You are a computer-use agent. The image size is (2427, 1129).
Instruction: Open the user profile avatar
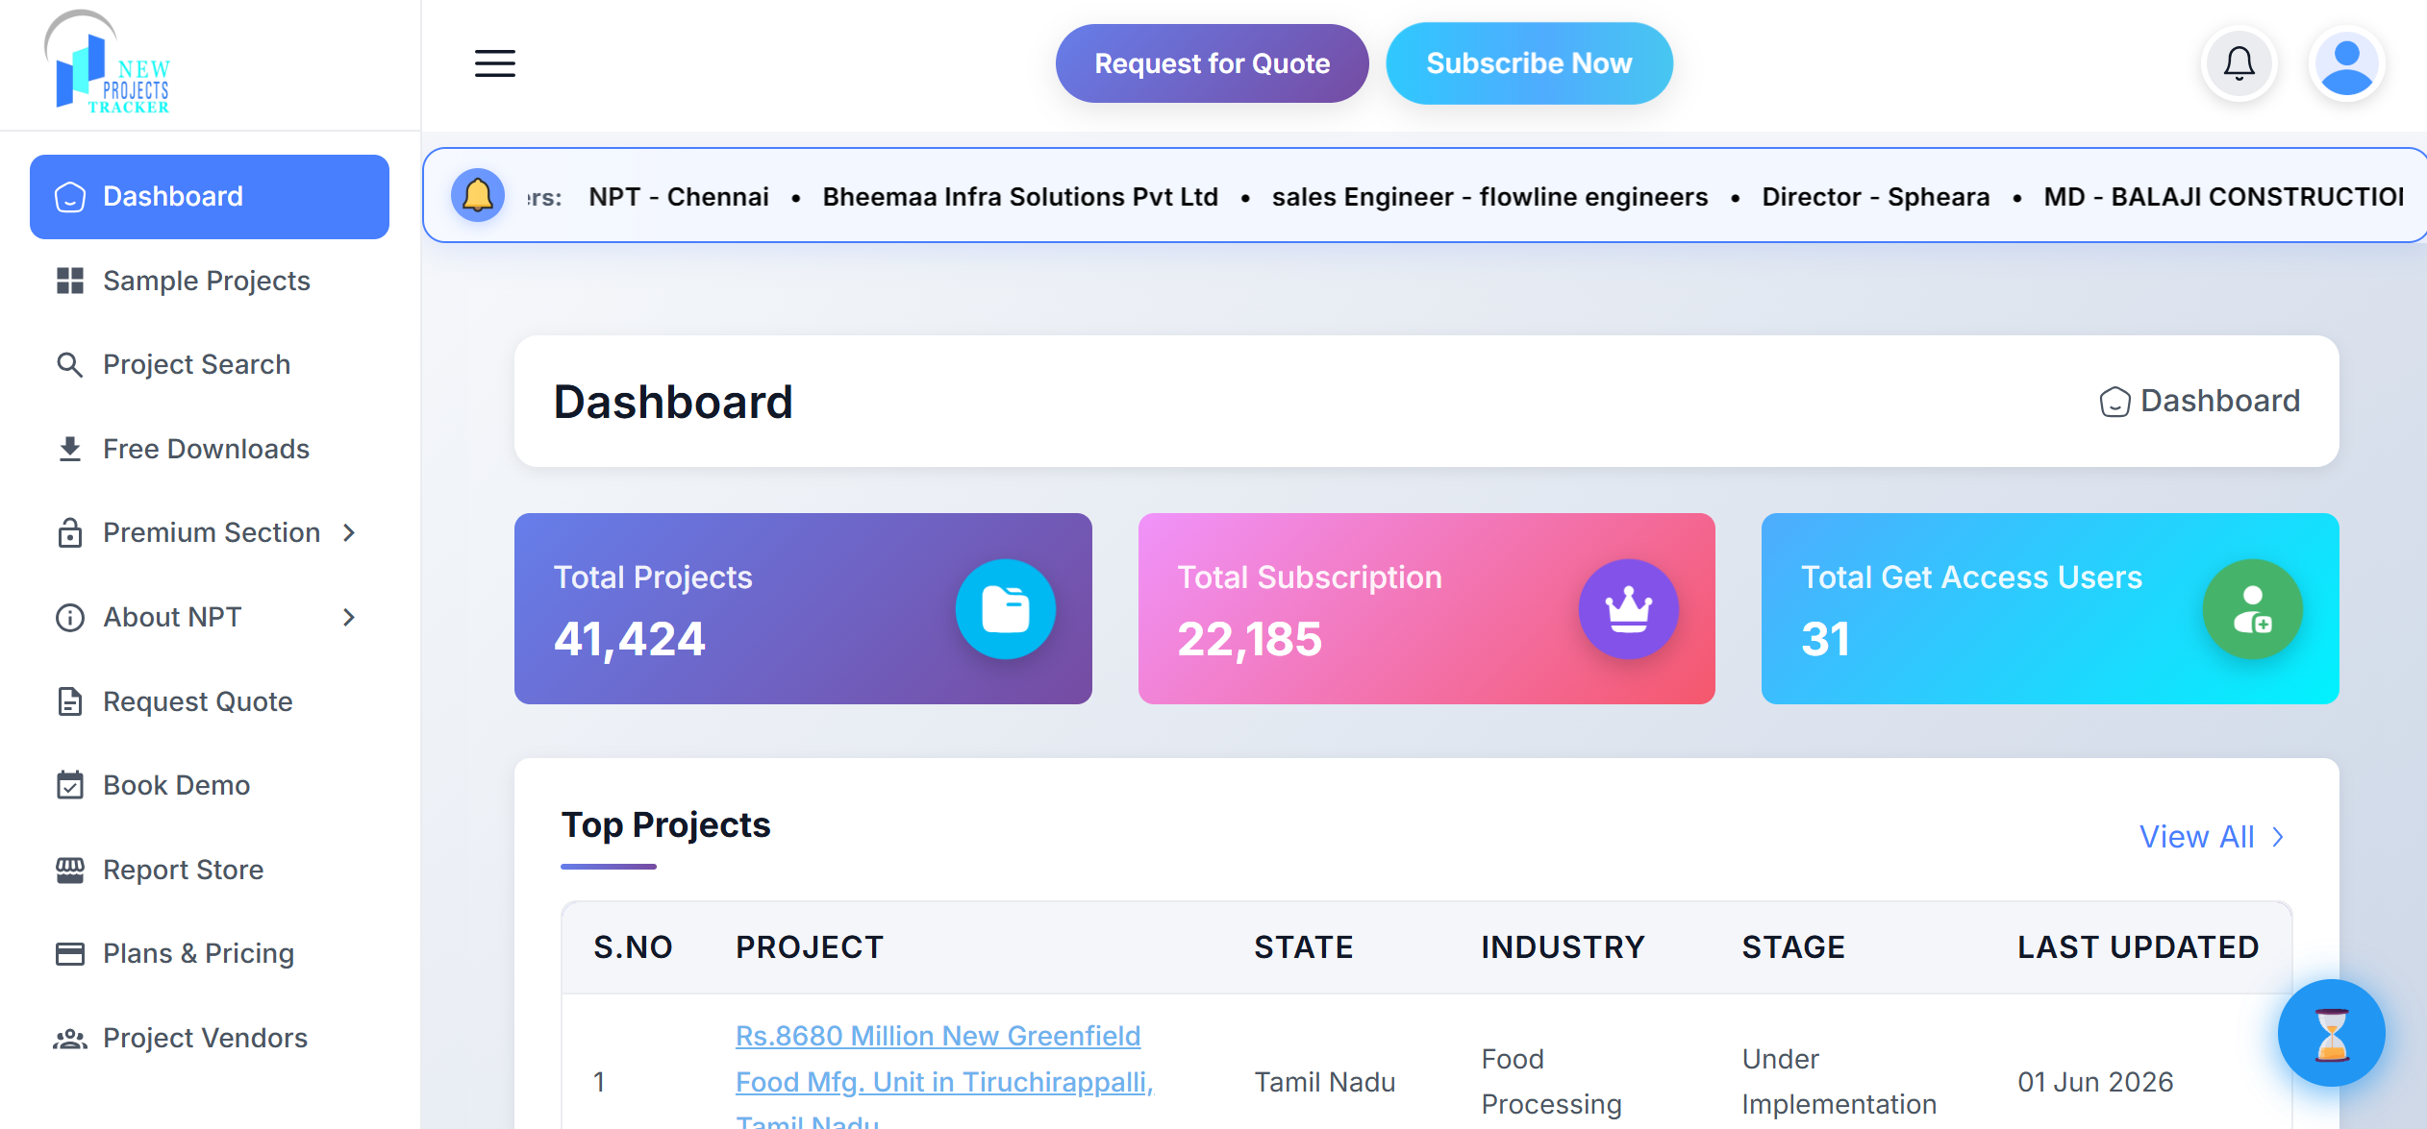pos(2346,63)
